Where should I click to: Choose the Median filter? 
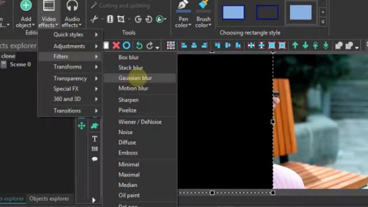coord(140,185)
